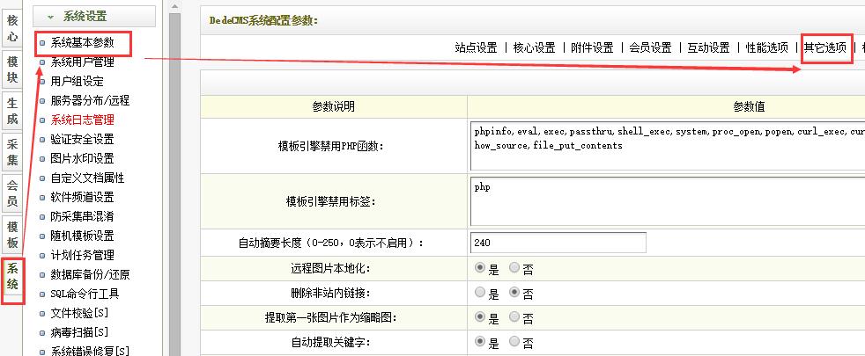Click bullet icon beside 软件频道设置
The image size is (865, 356).
pyautogui.click(x=42, y=198)
